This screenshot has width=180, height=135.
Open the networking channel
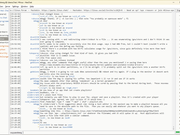(4, 42)
